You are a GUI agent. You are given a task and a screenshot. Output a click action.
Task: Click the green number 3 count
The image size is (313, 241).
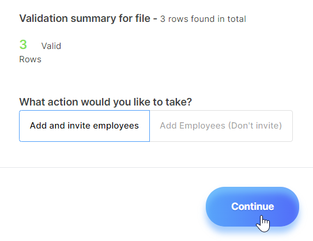tap(23, 44)
